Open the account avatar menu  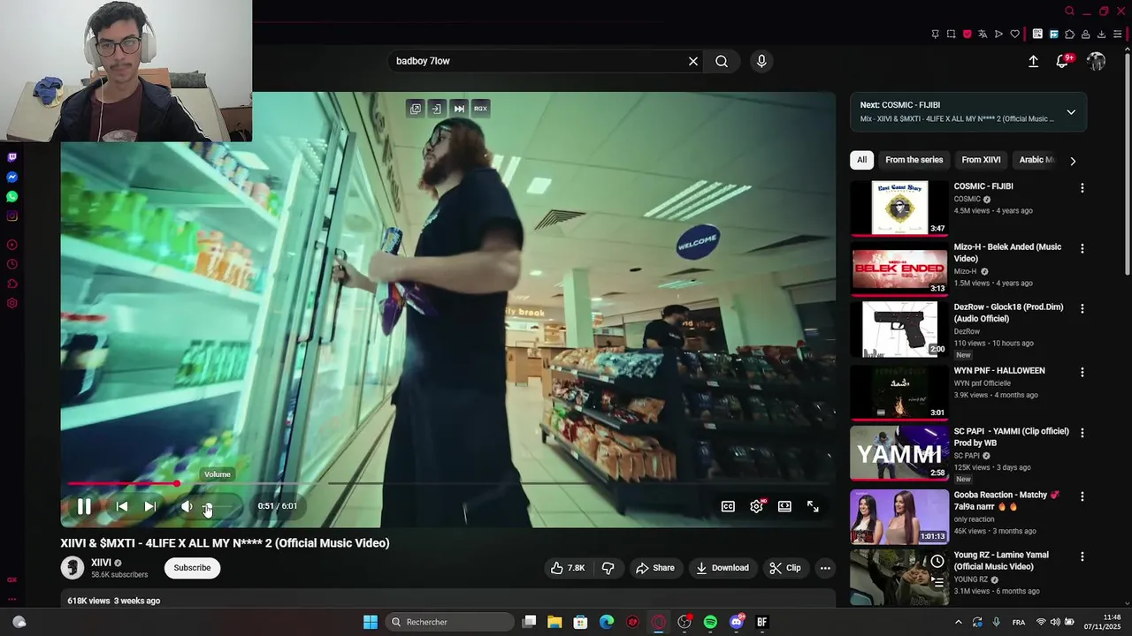tap(1097, 61)
